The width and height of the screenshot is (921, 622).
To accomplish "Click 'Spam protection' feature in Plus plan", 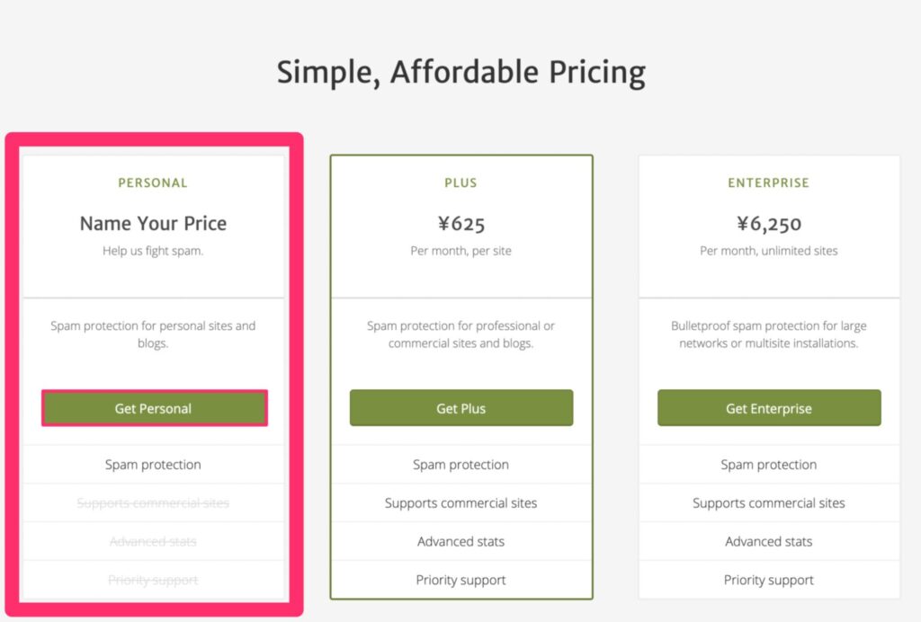I will pyautogui.click(x=461, y=464).
